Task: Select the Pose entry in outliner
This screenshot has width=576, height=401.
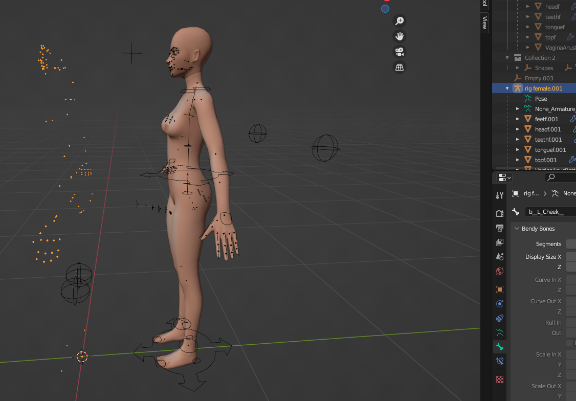Action: pos(541,98)
